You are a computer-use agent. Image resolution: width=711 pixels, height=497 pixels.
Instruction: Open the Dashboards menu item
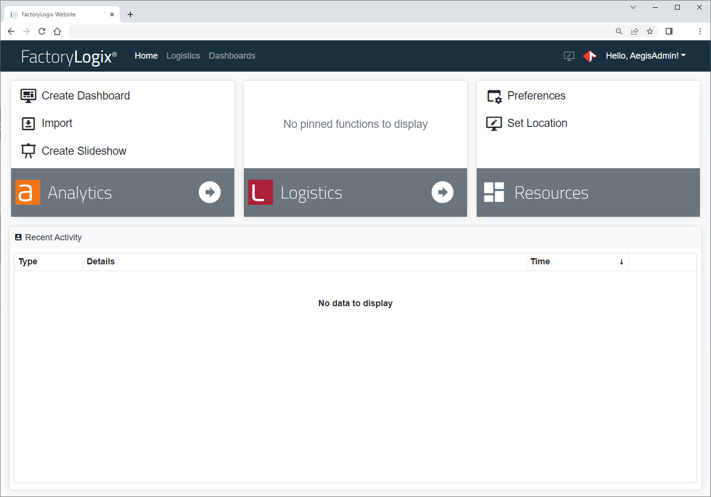pos(232,56)
